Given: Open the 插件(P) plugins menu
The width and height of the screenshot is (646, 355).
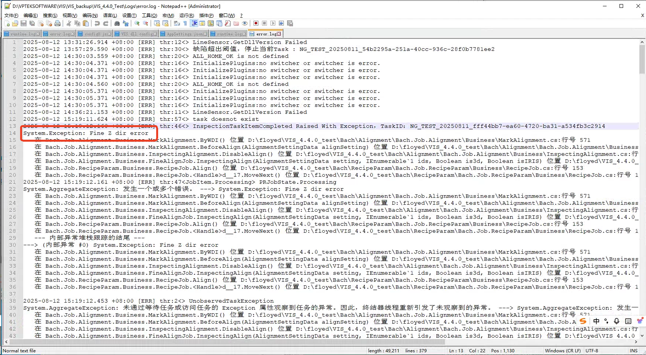Looking at the screenshot, I should [206, 15].
